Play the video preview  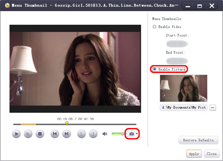tap(17, 134)
